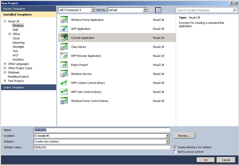Switch to medium icons list view
The height and width of the screenshot is (165, 239).
coord(158,10)
